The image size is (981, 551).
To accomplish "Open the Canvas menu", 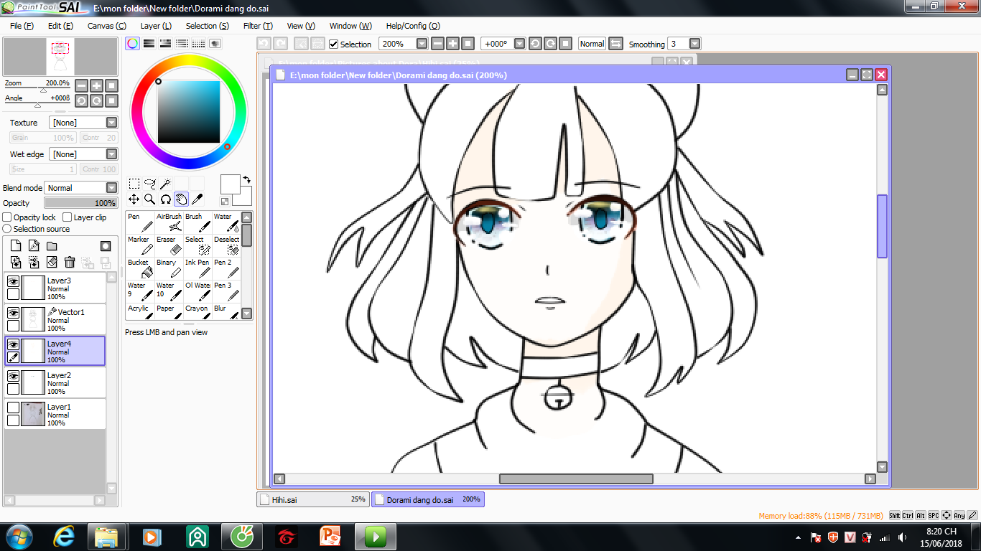I will tap(107, 26).
